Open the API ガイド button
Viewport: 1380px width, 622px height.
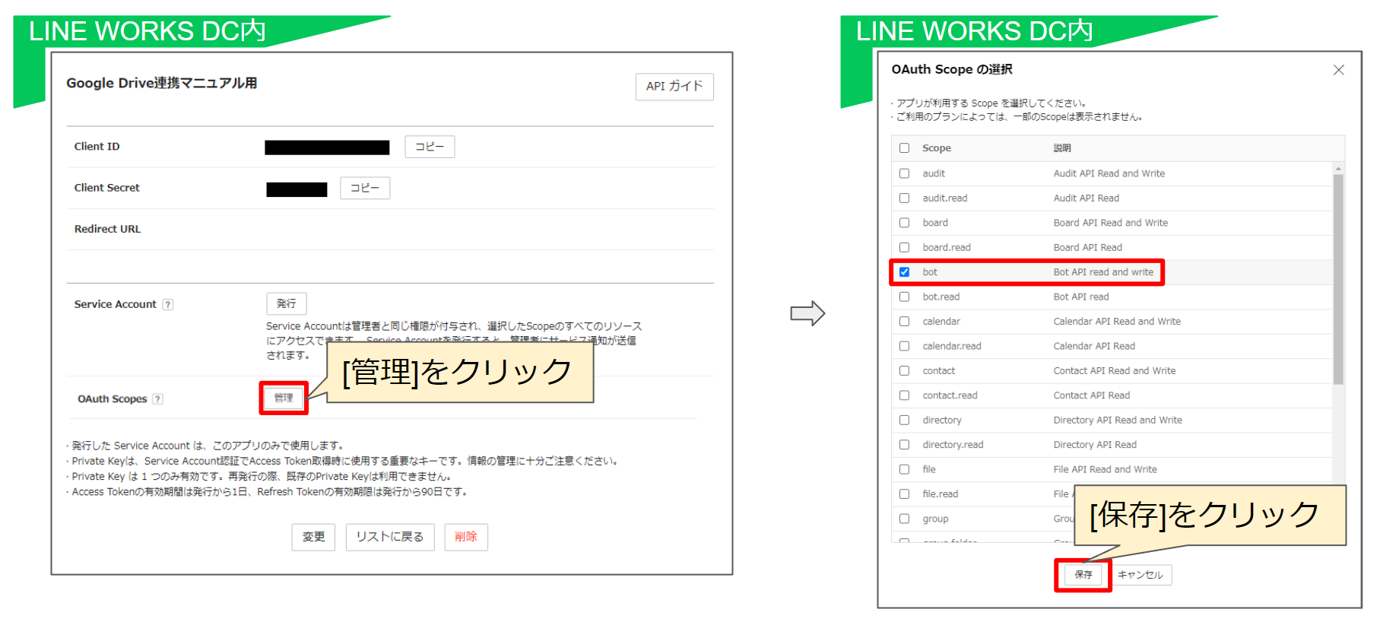click(x=674, y=87)
